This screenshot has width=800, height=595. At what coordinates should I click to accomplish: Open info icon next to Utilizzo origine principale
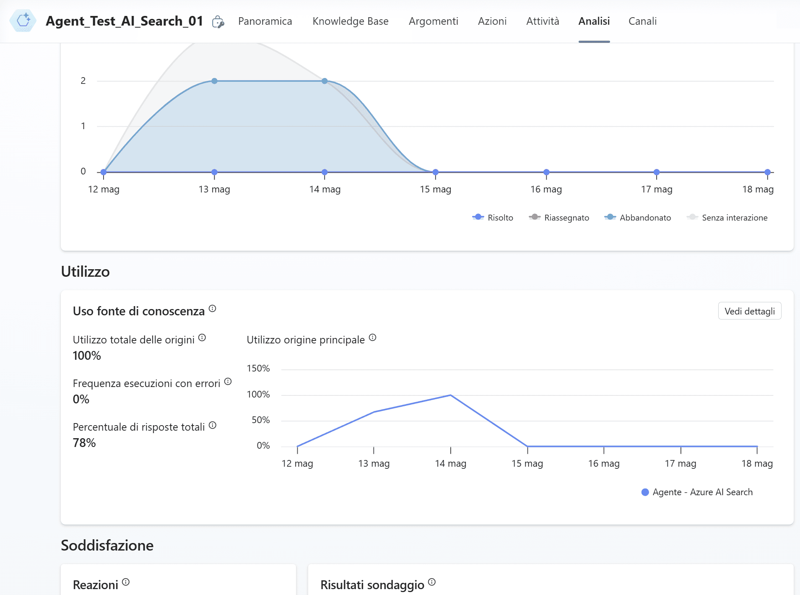(x=373, y=338)
